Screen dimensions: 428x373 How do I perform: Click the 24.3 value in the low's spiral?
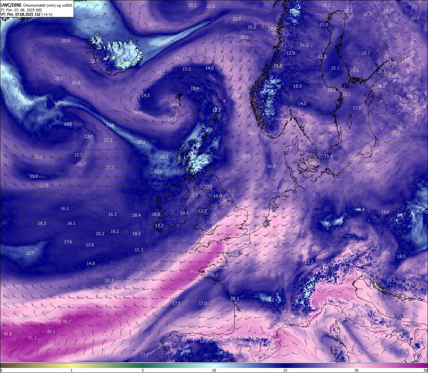pyautogui.click(x=172, y=119)
